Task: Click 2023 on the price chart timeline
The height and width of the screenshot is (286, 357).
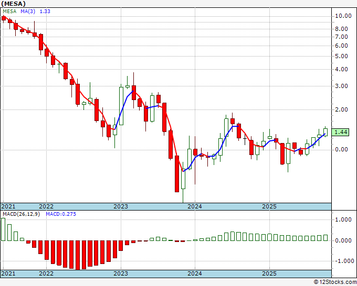Action: (121, 206)
